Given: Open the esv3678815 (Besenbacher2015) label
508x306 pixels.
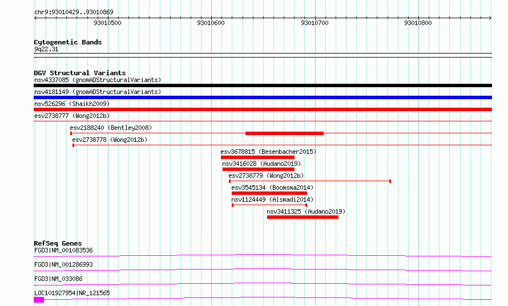Looking at the screenshot, I should coord(268,152).
